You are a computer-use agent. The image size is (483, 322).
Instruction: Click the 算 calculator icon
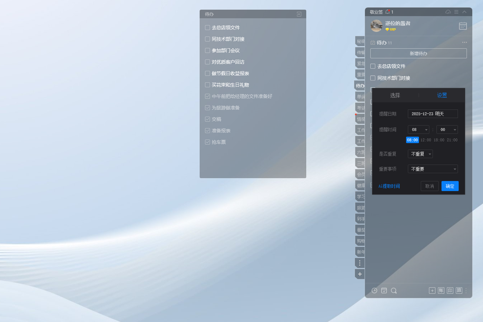point(459,291)
